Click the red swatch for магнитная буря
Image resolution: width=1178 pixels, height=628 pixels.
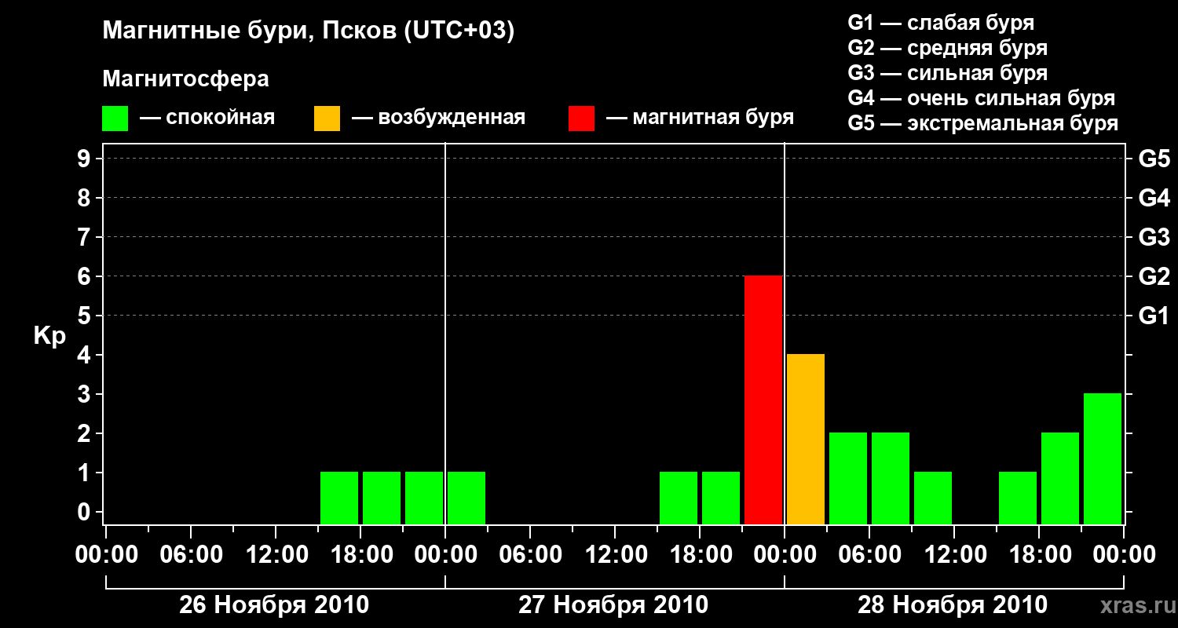pos(581,119)
